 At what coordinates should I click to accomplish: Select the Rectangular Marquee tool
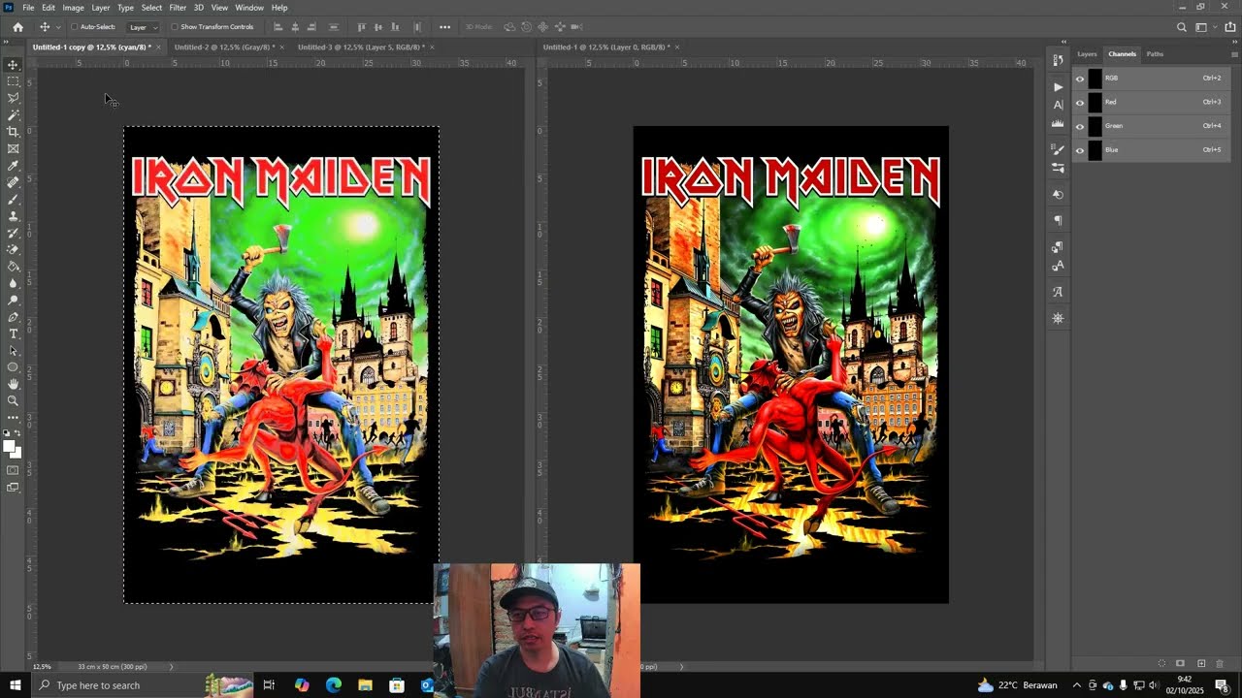13,81
